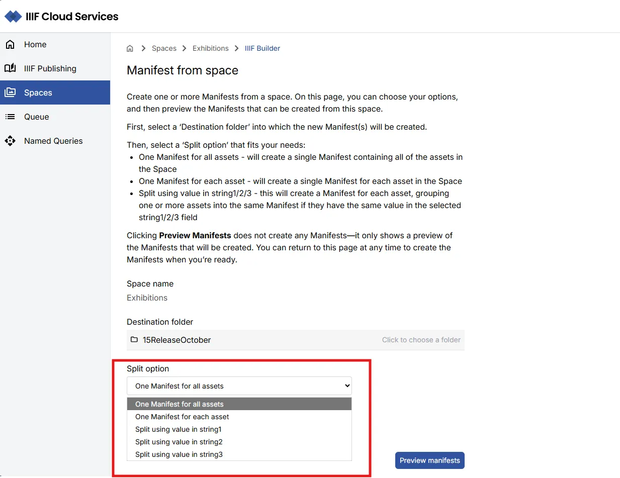Follow the Exhibitions breadcrumb link

[211, 48]
